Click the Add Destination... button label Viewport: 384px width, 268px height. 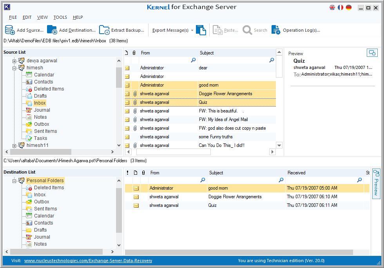pyautogui.click(x=78, y=30)
